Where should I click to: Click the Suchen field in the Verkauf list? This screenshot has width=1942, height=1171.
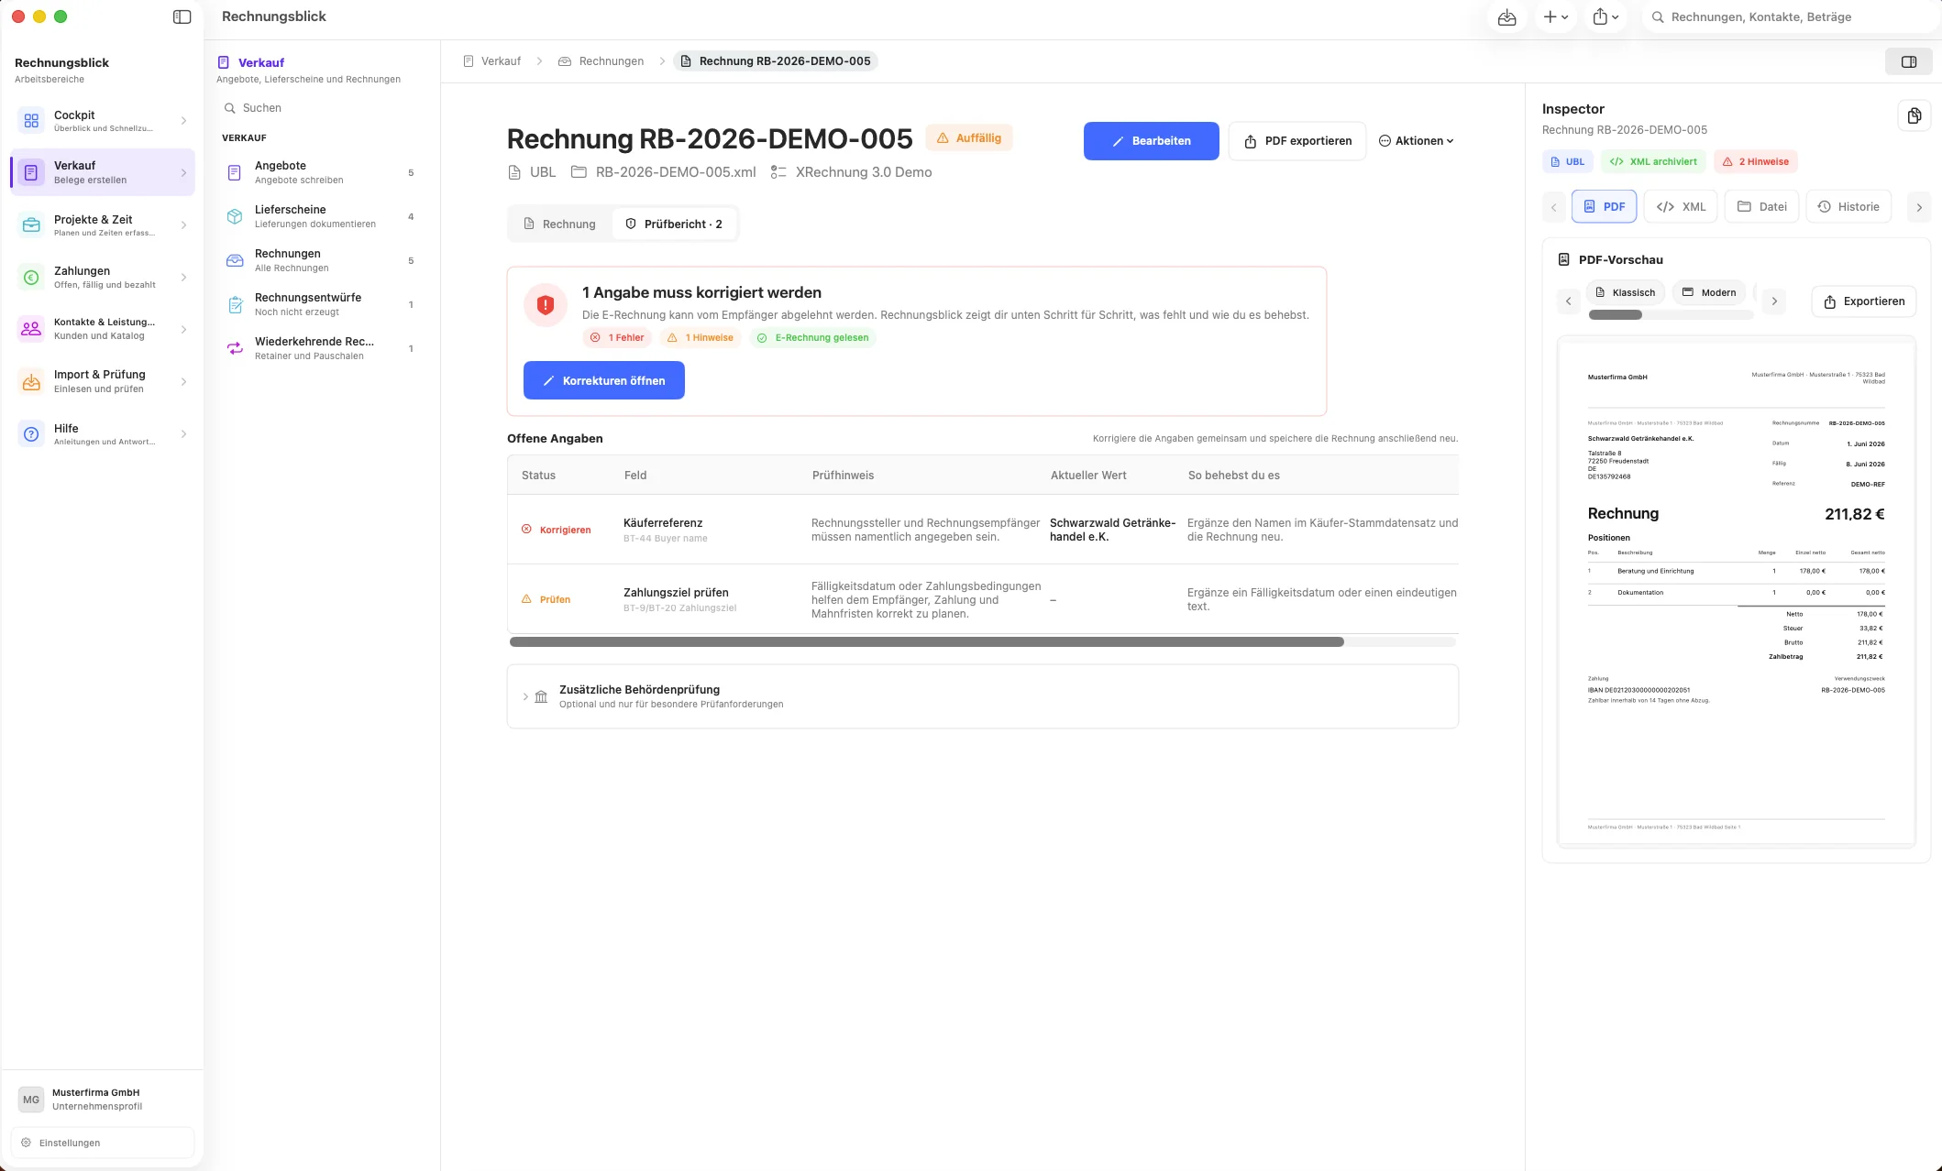(x=321, y=108)
